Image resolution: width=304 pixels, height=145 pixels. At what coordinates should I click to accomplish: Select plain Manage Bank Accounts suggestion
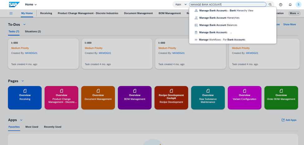[233, 32]
